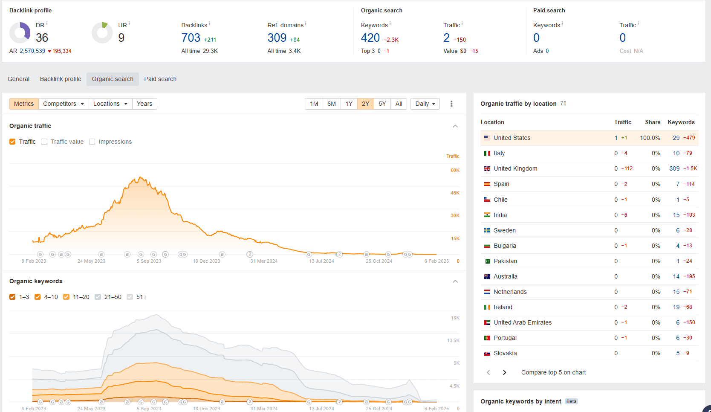Image resolution: width=711 pixels, height=412 pixels.
Task: Open the Competitors dropdown
Action: (x=64, y=104)
